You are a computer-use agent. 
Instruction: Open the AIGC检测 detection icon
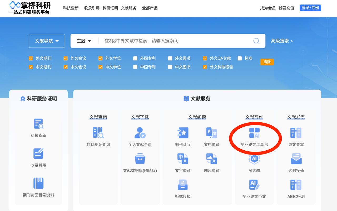coord(296,184)
